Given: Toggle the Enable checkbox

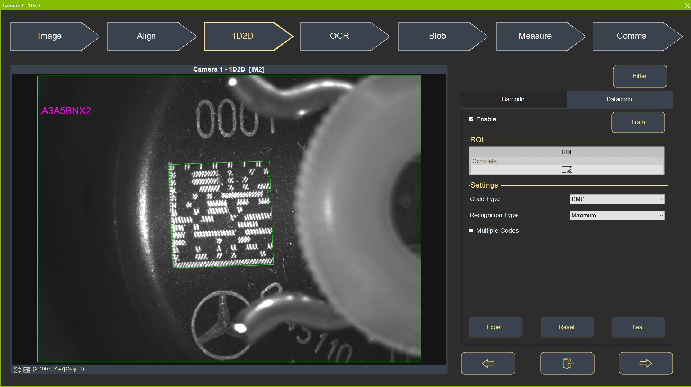Looking at the screenshot, I should pyautogui.click(x=471, y=119).
